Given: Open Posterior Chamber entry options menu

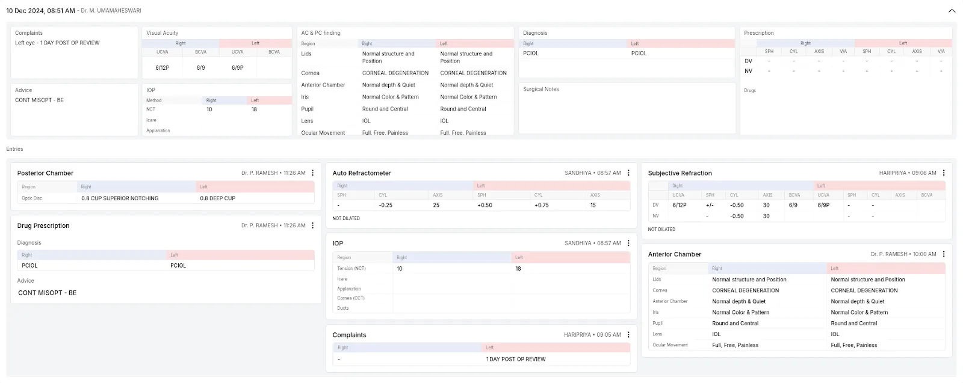Looking at the screenshot, I should pos(312,173).
